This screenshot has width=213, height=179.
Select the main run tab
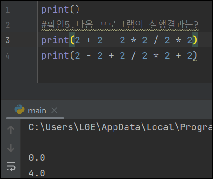point(35,111)
